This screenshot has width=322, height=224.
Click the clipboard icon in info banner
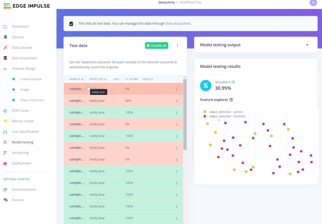tap(71, 24)
